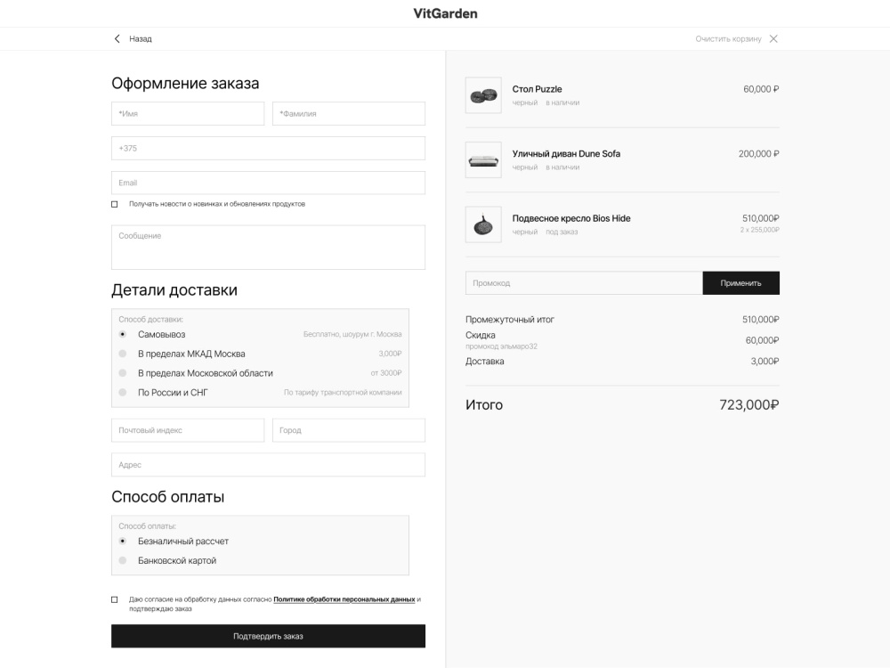This screenshot has height=668, width=890.
Task: Click the Промежуточный итог label
Action: point(510,320)
